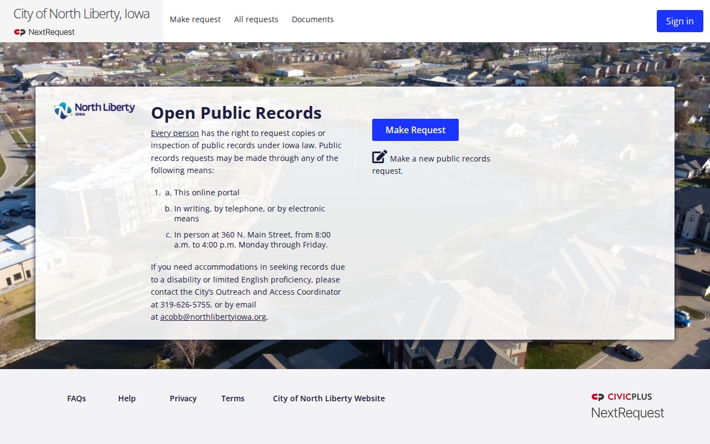Click the NextRequest text in footer
The height and width of the screenshot is (444, 710).
[627, 413]
